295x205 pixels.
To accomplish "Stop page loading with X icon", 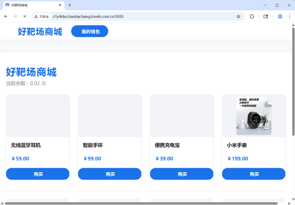I will [x=25, y=16].
